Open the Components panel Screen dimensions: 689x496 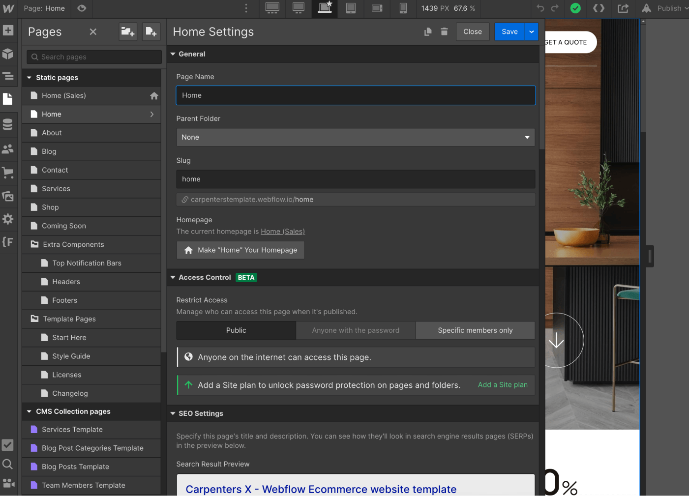tap(8, 54)
